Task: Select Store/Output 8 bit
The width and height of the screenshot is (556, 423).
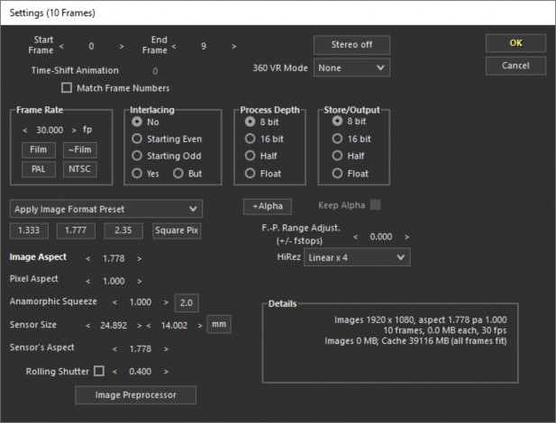Action: coord(337,121)
